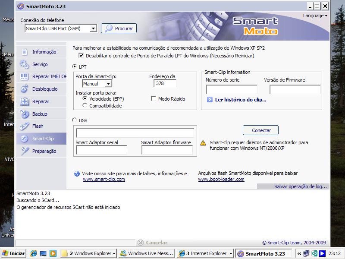The image size is (345, 259).
Task: Click the Informação document icon
Action: coord(25,52)
